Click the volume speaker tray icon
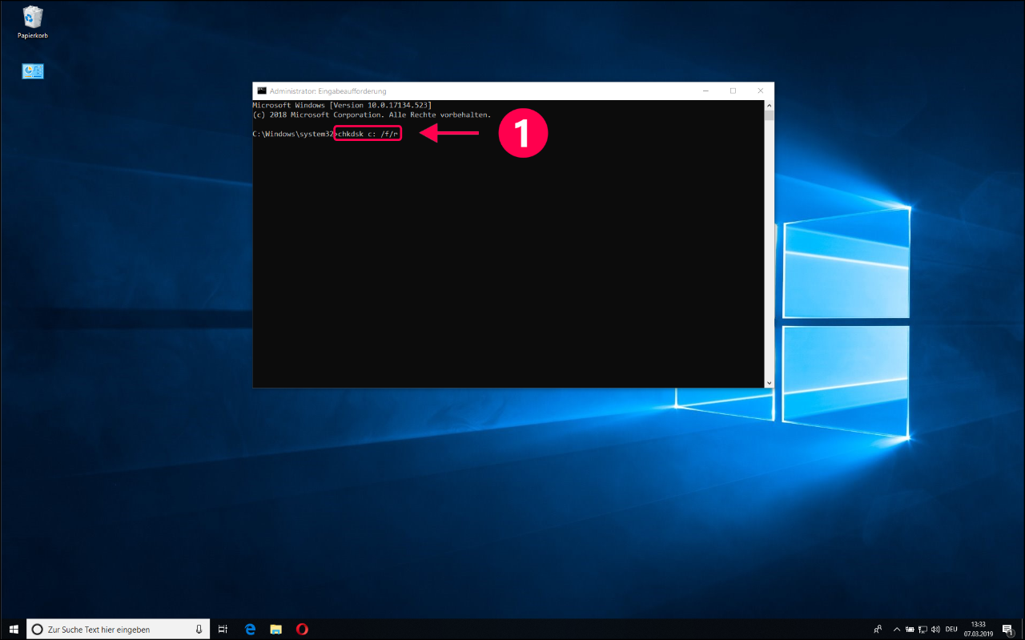The height and width of the screenshot is (640, 1025). [x=935, y=630]
